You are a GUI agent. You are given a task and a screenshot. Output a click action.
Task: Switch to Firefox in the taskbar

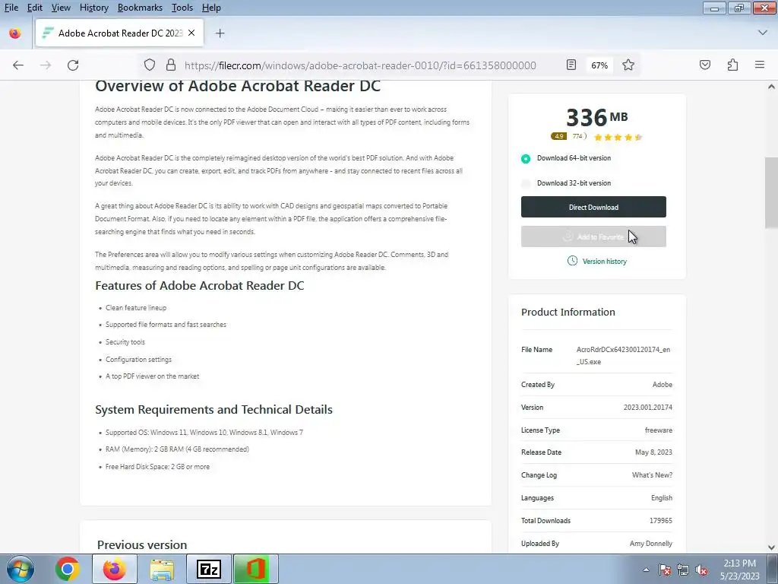[x=114, y=569]
